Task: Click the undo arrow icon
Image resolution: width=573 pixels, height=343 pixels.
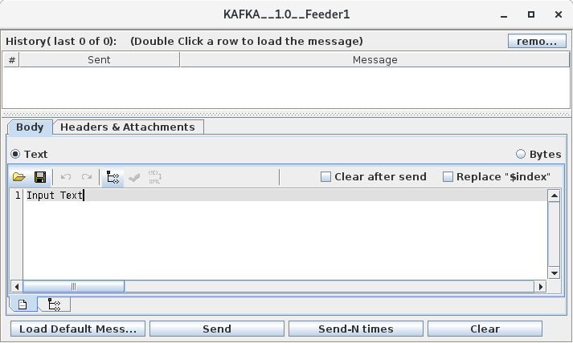Action: click(x=66, y=177)
